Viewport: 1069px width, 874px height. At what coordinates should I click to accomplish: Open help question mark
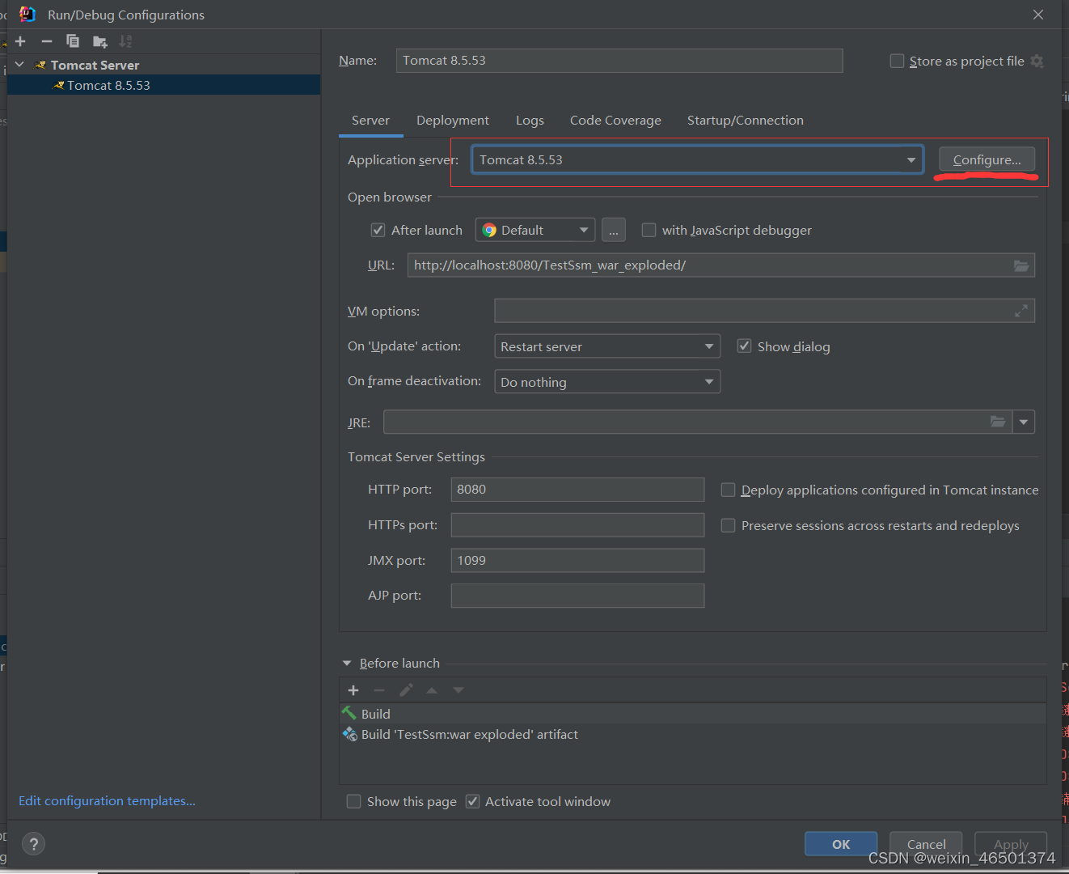coord(33,844)
